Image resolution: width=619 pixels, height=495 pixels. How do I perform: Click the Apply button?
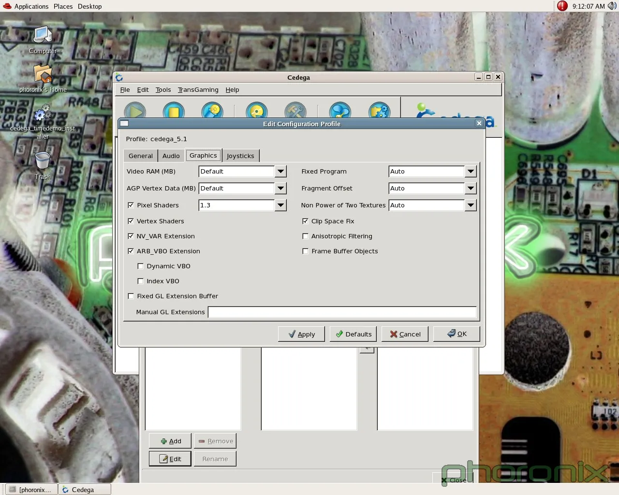tap(301, 334)
